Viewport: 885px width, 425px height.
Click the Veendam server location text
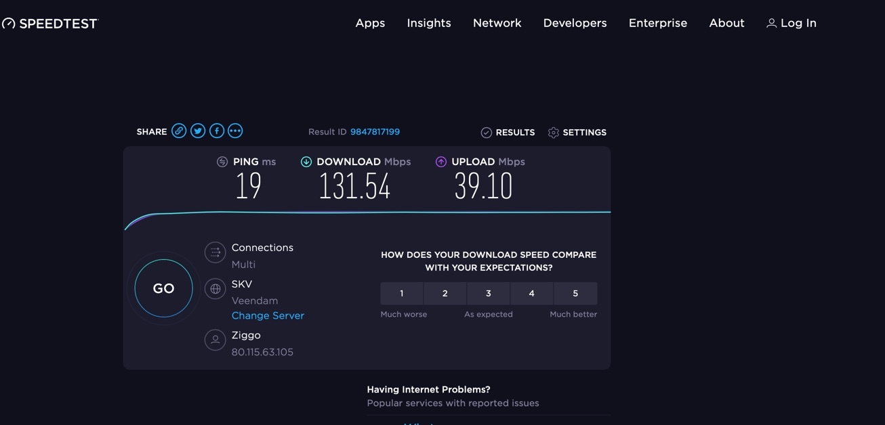[255, 300]
